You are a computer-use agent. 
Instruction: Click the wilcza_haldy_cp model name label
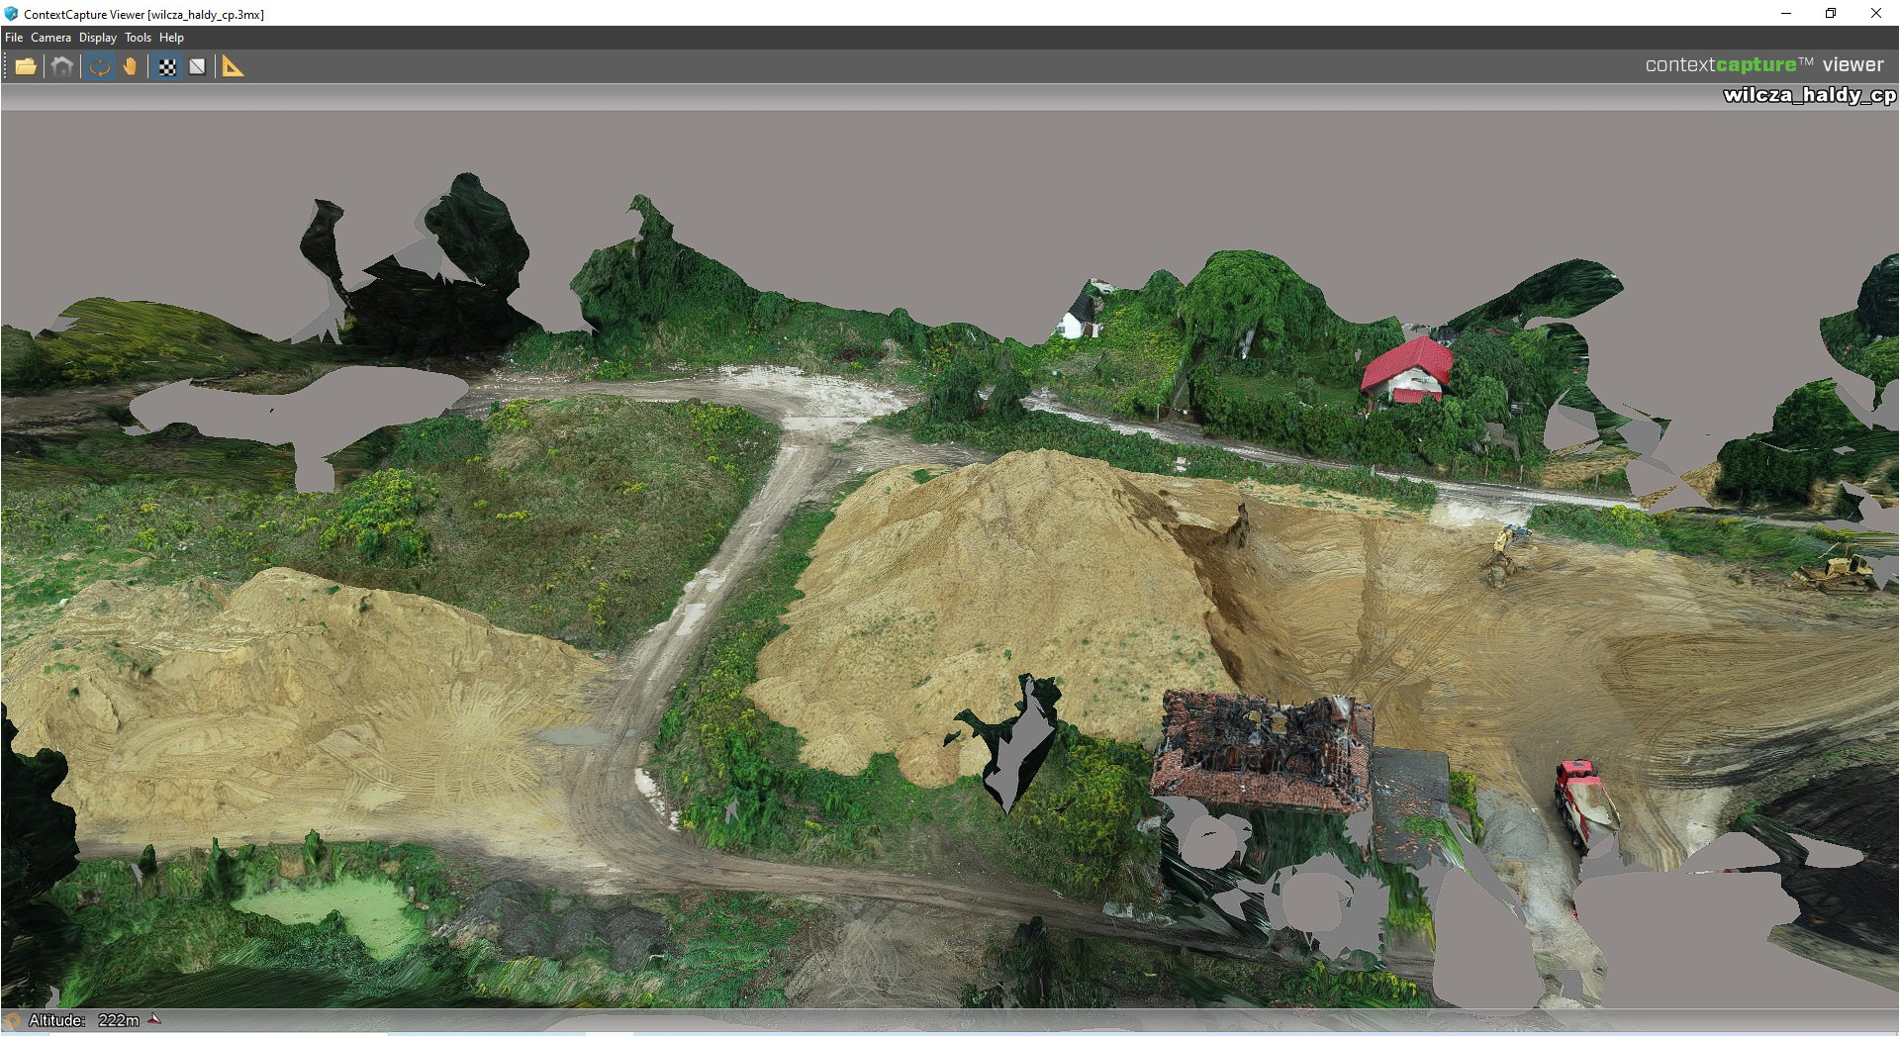[x=1809, y=95]
